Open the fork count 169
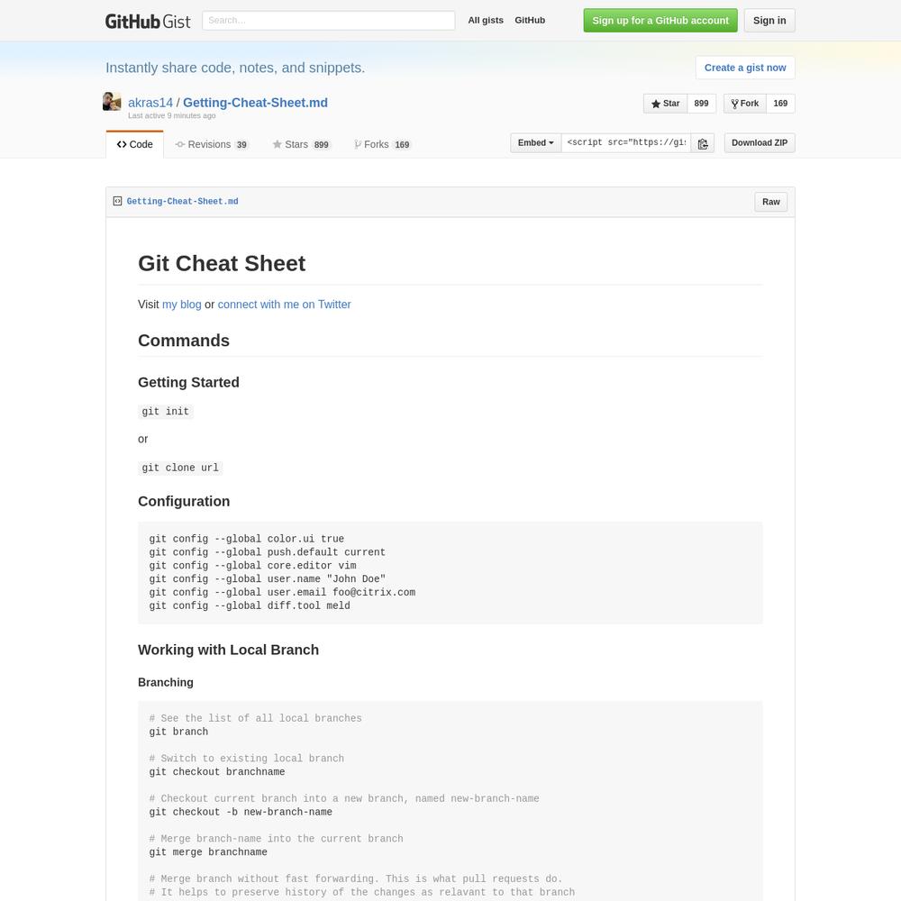 [780, 104]
